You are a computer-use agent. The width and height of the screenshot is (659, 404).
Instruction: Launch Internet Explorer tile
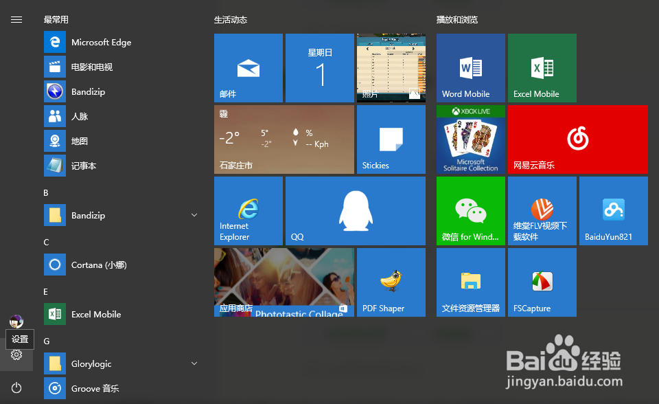pyautogui.click(x=248, y=210)
